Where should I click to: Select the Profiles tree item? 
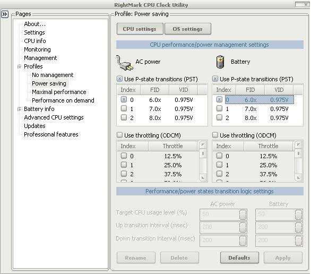(33, 66)
